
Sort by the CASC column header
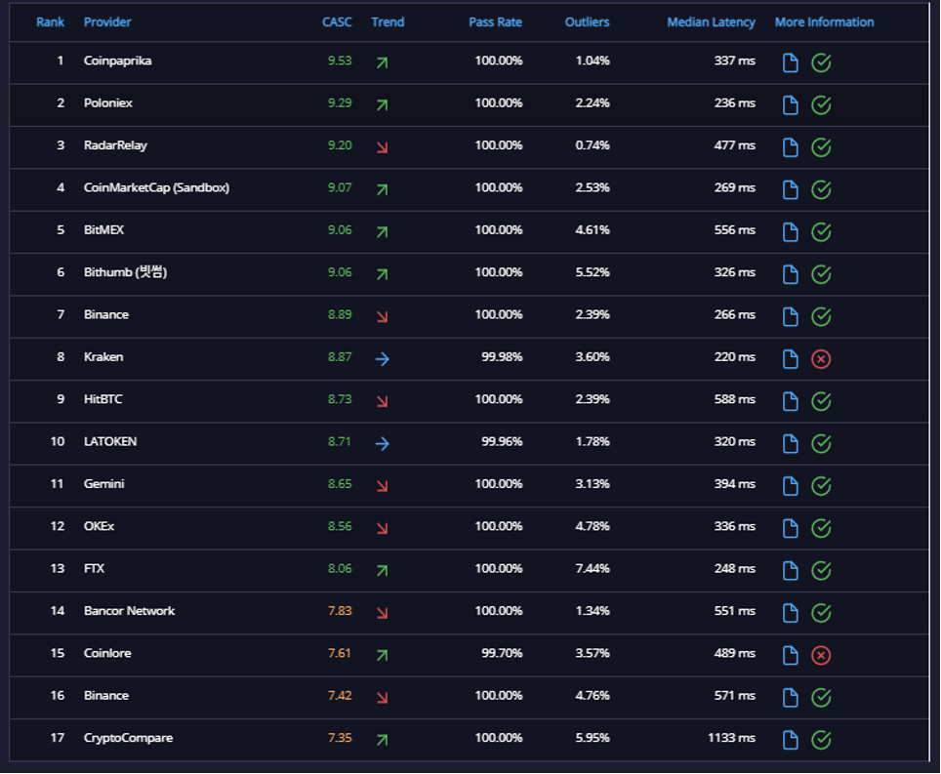tap(337, 22)
